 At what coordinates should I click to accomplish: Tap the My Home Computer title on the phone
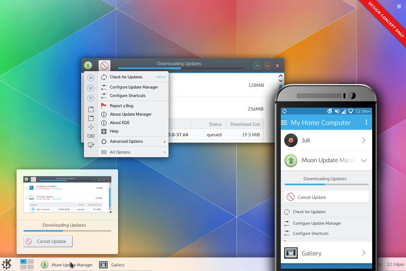(321, 123)
